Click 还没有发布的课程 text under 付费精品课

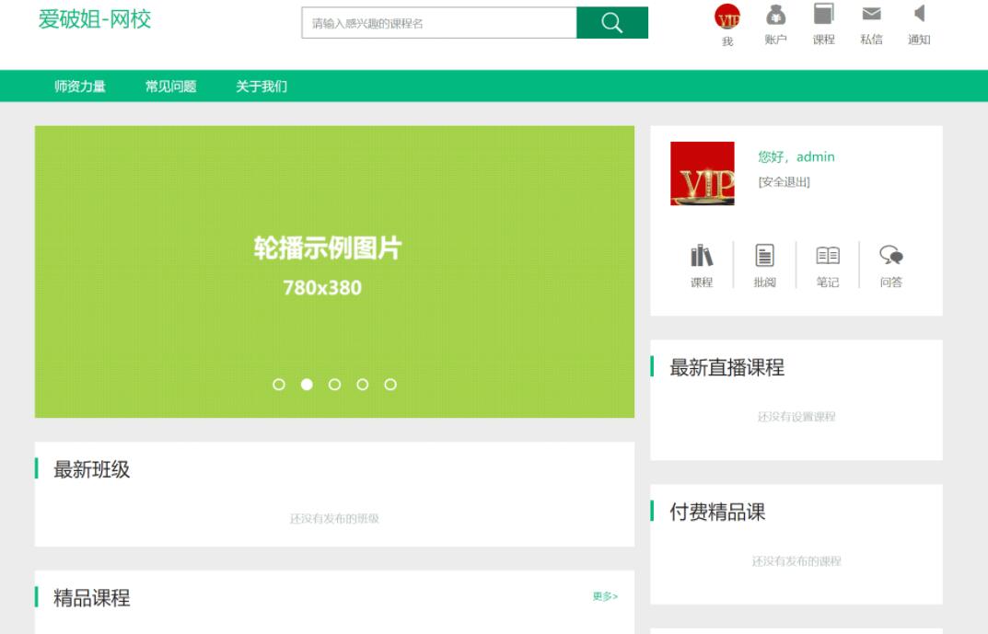pyautogui.click(x=796, y=561)
